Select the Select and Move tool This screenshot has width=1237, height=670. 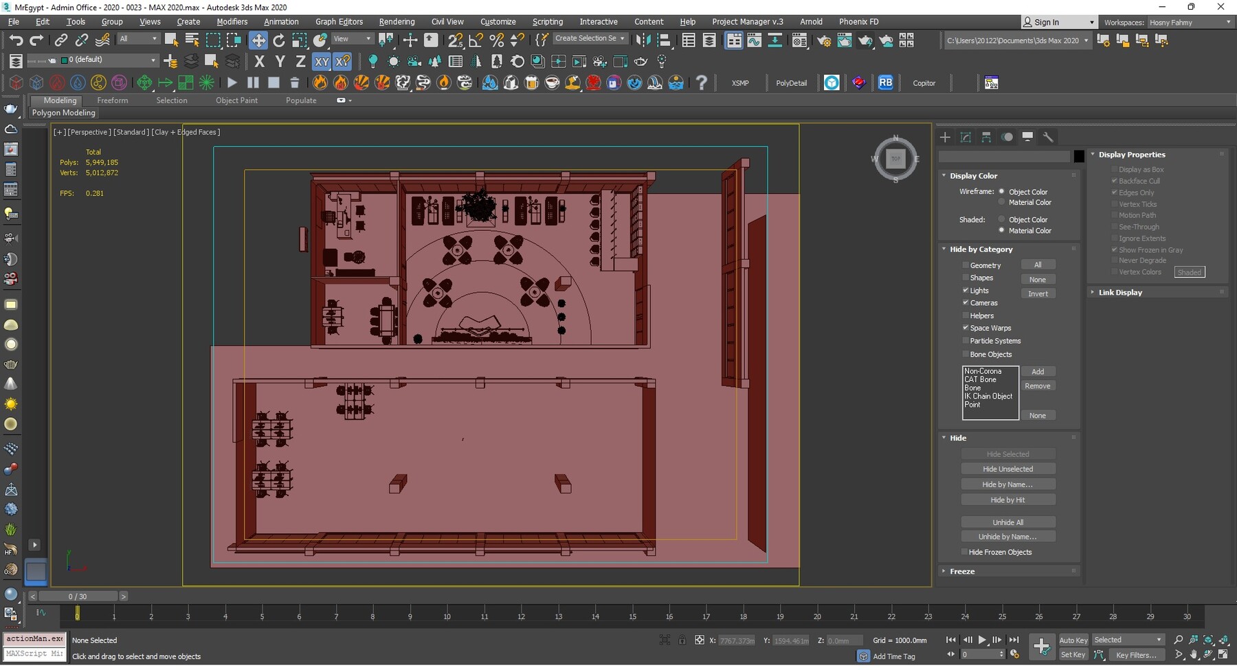pos(258,40)
